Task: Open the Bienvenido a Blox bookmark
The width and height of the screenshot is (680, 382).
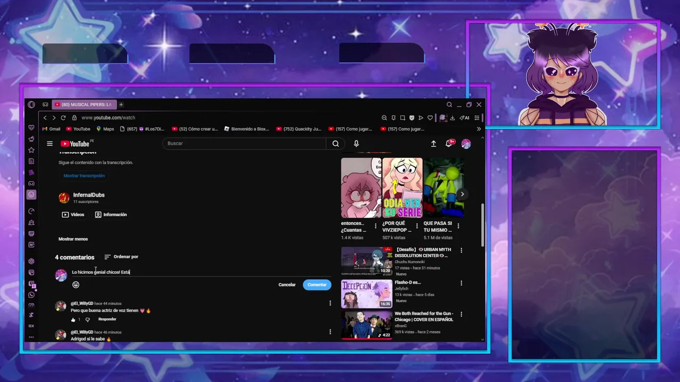Action: 246,129
